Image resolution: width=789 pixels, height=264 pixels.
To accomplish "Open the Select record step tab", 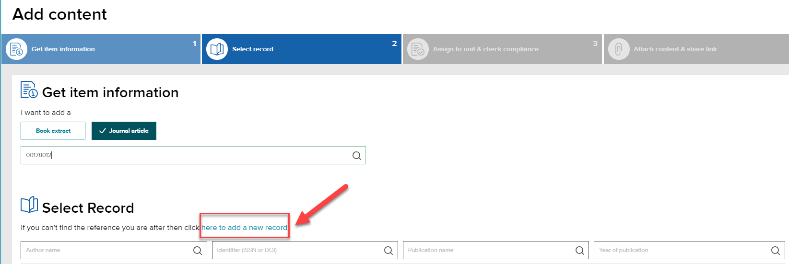I will [x=302, y=49].
